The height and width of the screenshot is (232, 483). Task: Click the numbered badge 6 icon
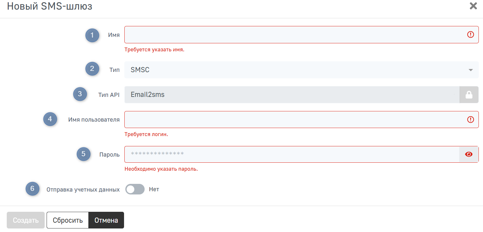pyautogui.click(x=32, y=189)
